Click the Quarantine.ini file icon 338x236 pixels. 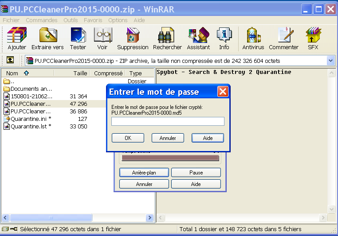click(x=7, y=119)
